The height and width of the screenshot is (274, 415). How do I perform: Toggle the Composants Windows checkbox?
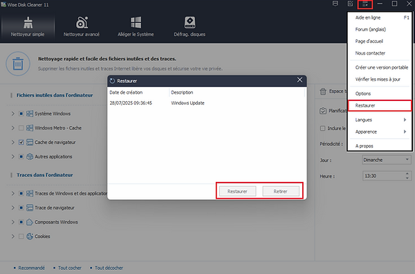[x=21, y=222]
